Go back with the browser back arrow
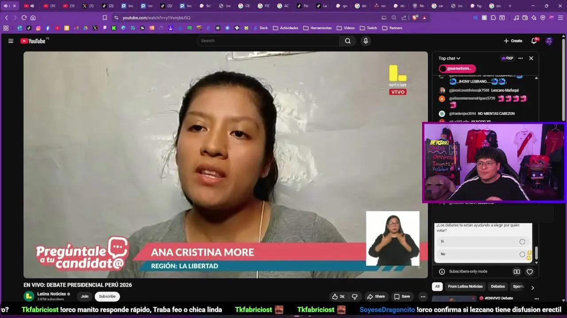This screenshot has height=318, width=567. [6, 18]
